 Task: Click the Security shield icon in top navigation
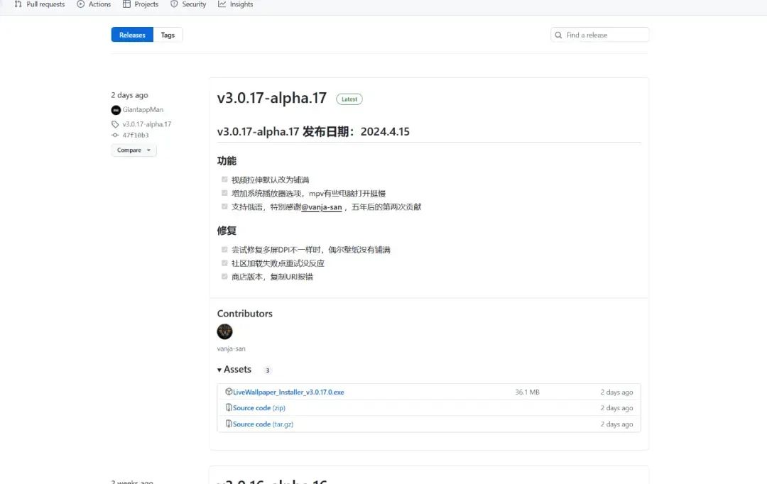point(174,4)
